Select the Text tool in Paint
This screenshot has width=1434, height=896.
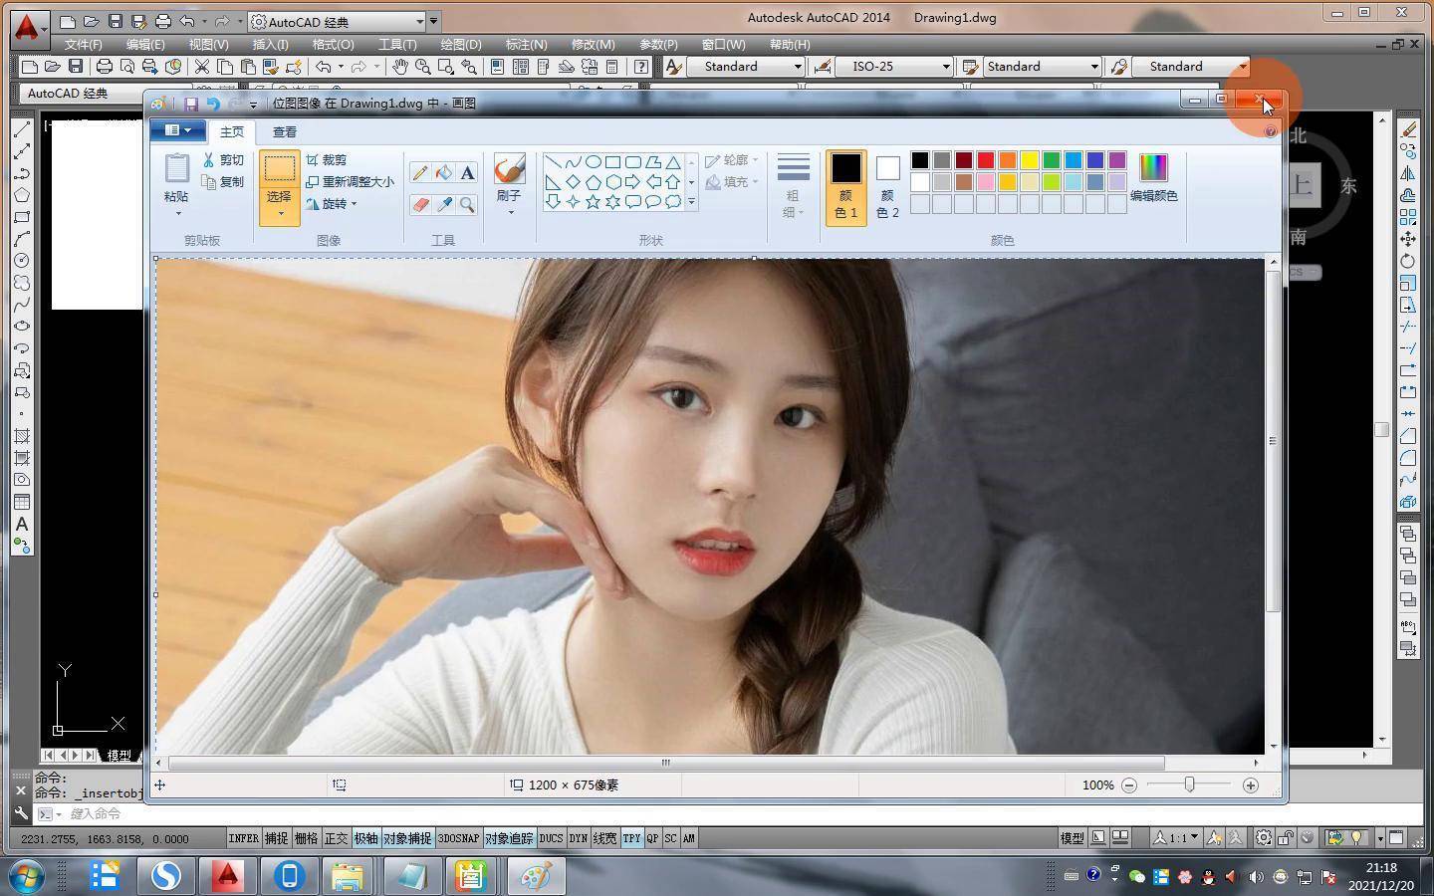click(x=467, y=173)
